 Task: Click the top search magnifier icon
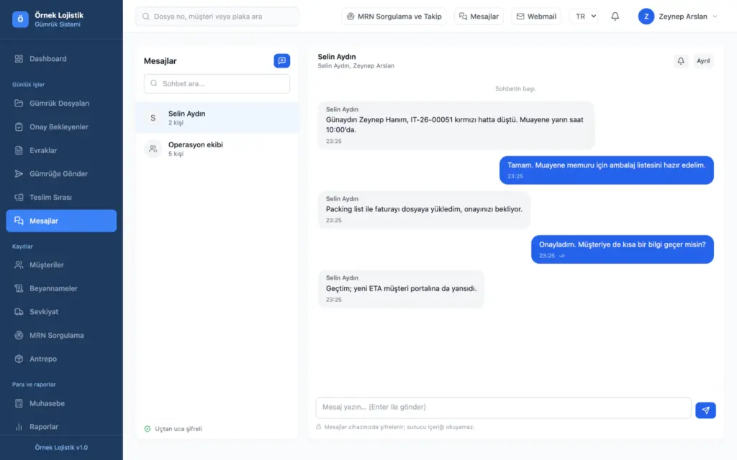click(145, 17)
